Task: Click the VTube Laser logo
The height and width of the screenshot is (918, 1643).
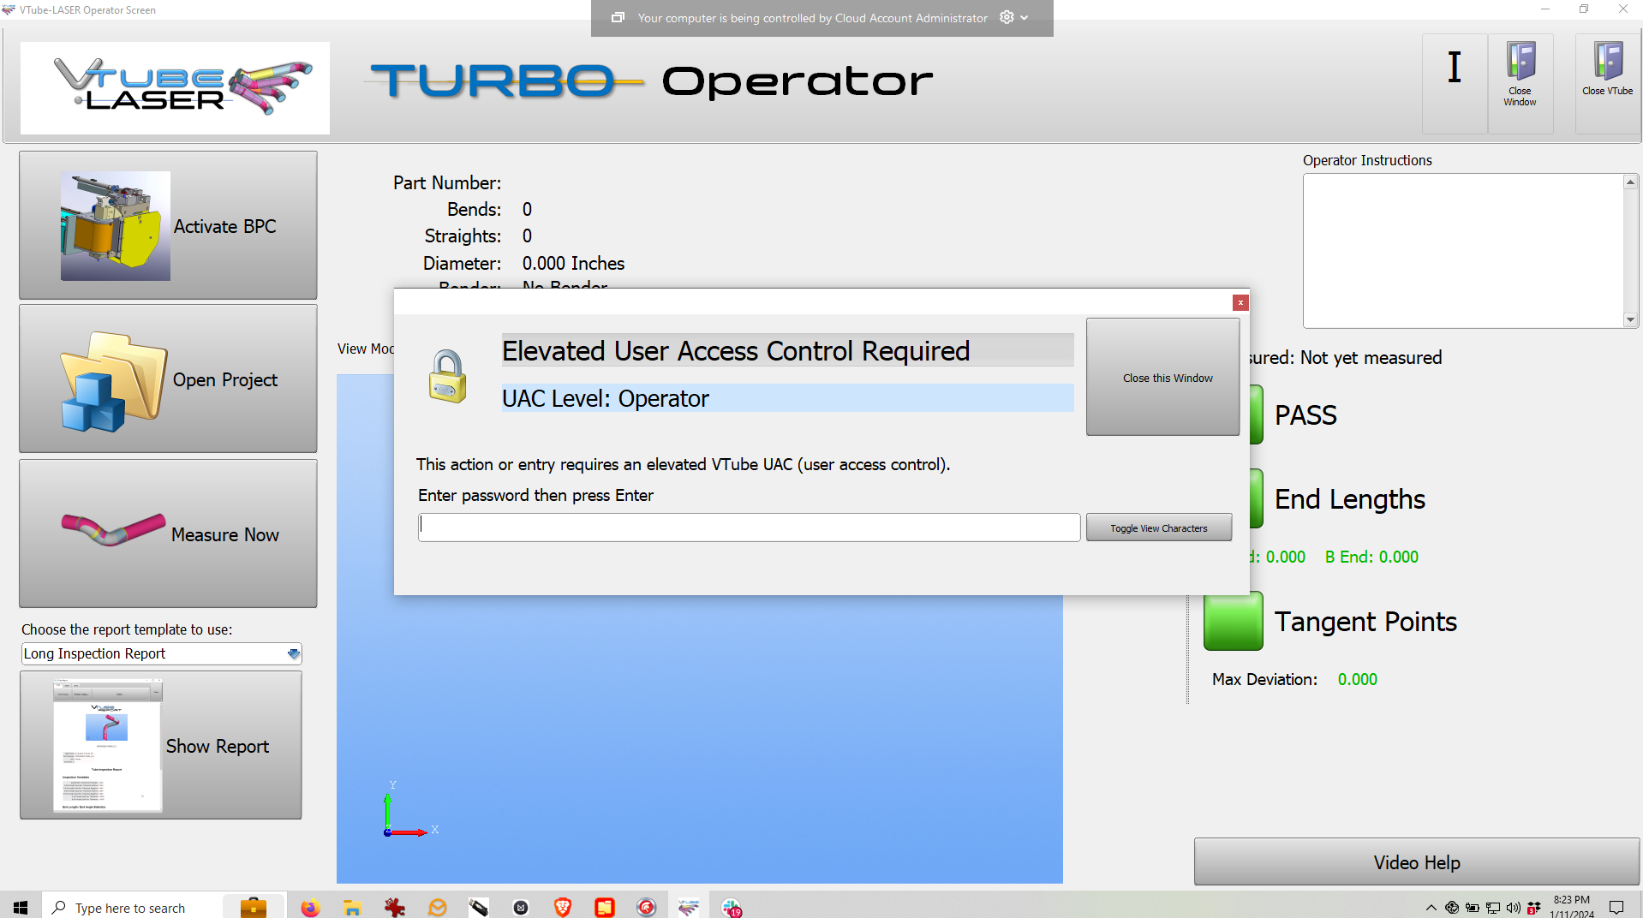Action: click(175, 87)
